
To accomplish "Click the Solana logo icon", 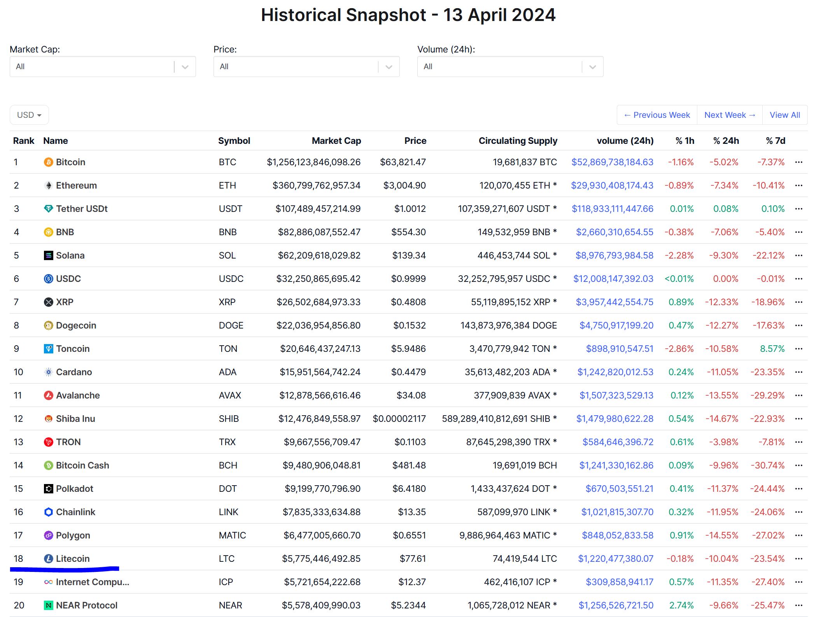I will click(48, 255).
